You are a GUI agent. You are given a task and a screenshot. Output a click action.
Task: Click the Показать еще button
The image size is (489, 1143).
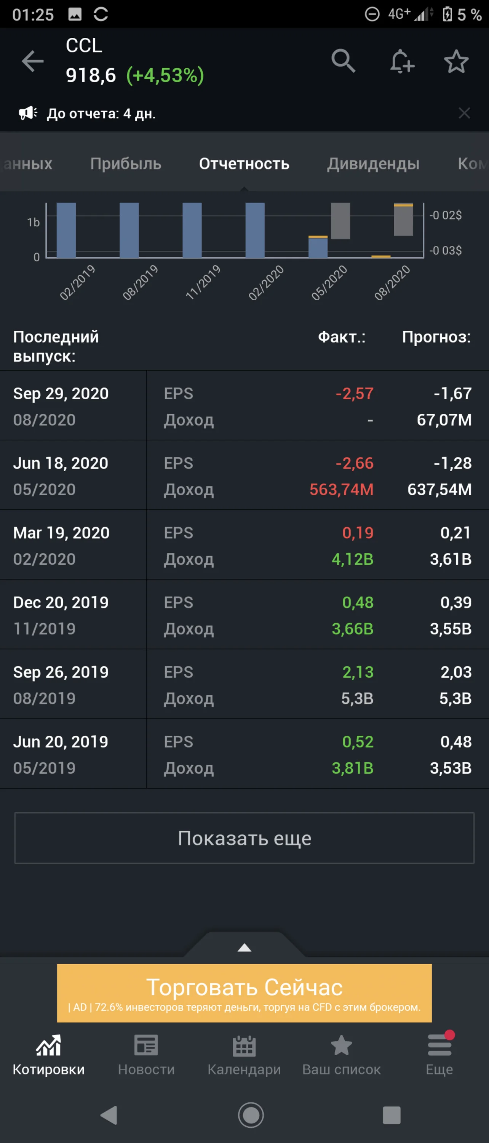(244, 838)
